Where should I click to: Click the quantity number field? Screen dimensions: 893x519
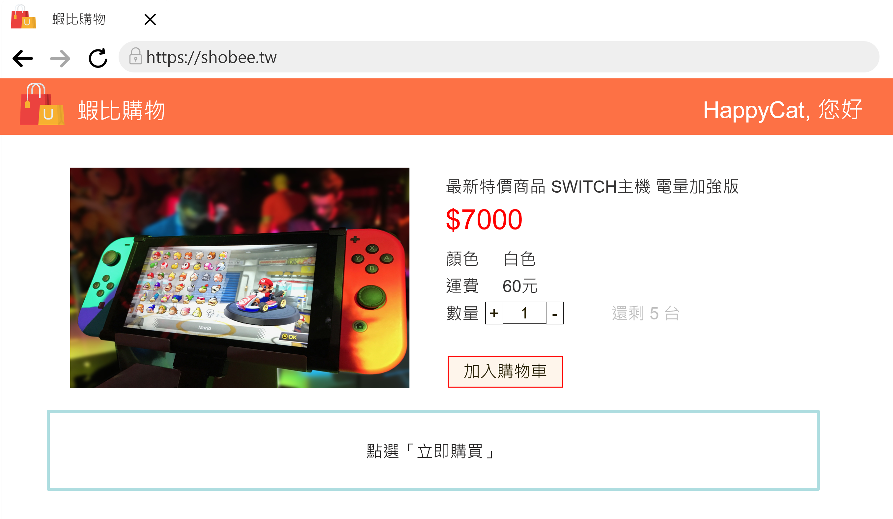[x=524, y=313]
